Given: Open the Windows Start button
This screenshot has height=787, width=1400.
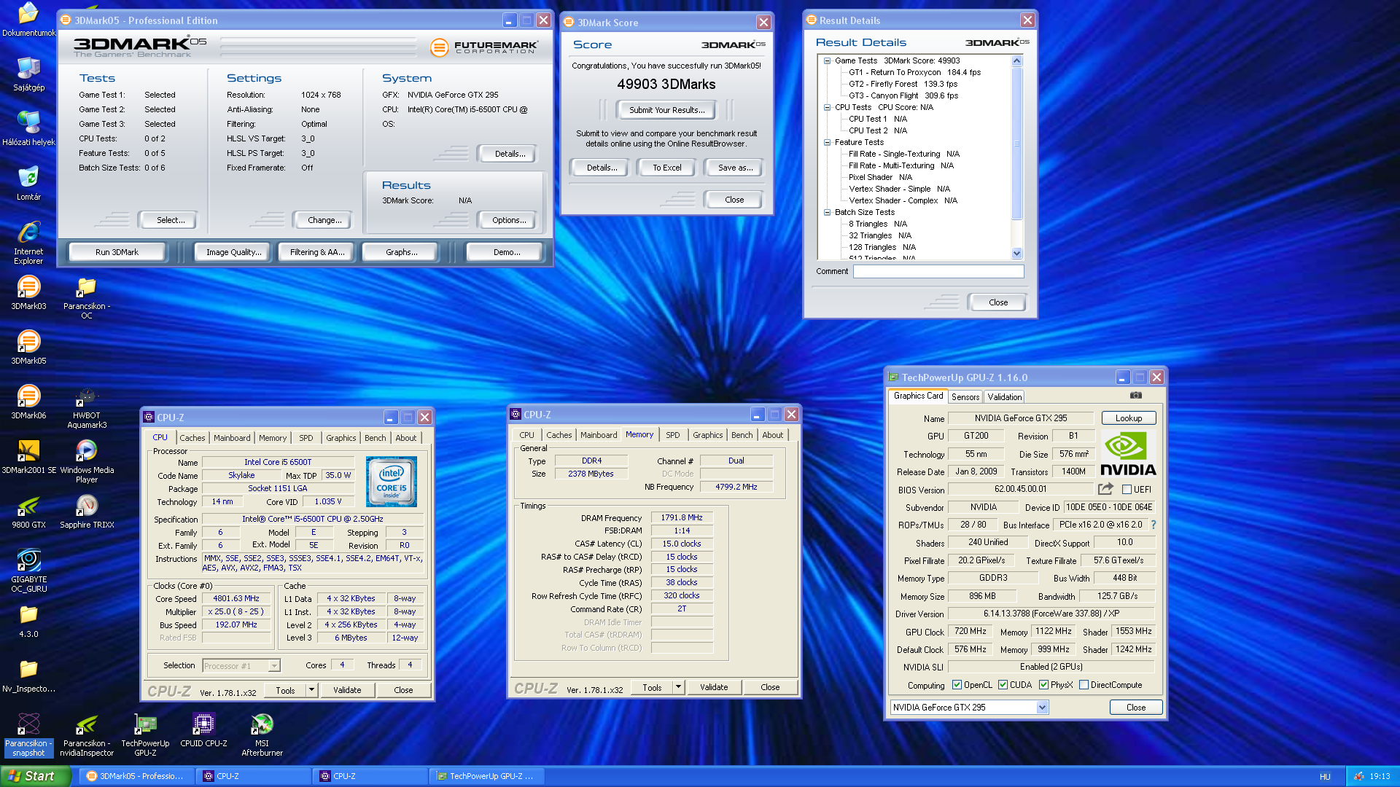Looking at the screenshot, I should coord(35,776).
